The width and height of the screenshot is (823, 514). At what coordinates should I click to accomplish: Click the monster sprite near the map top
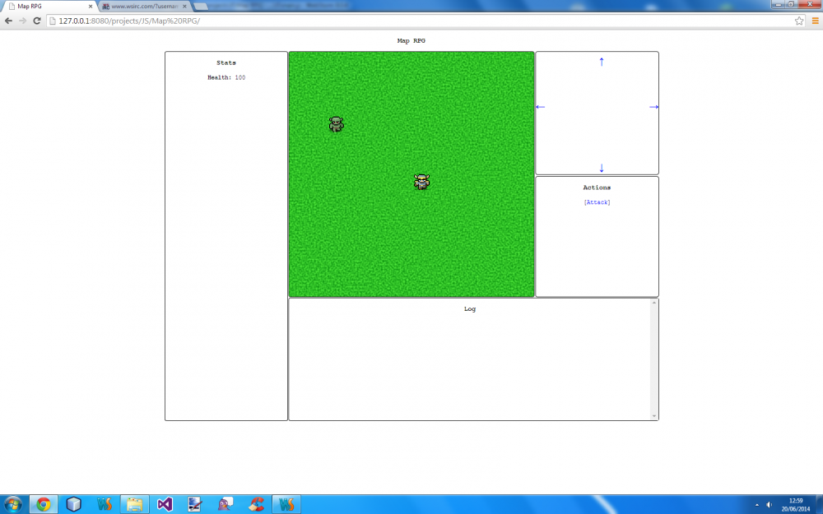(x=336, y=124)
